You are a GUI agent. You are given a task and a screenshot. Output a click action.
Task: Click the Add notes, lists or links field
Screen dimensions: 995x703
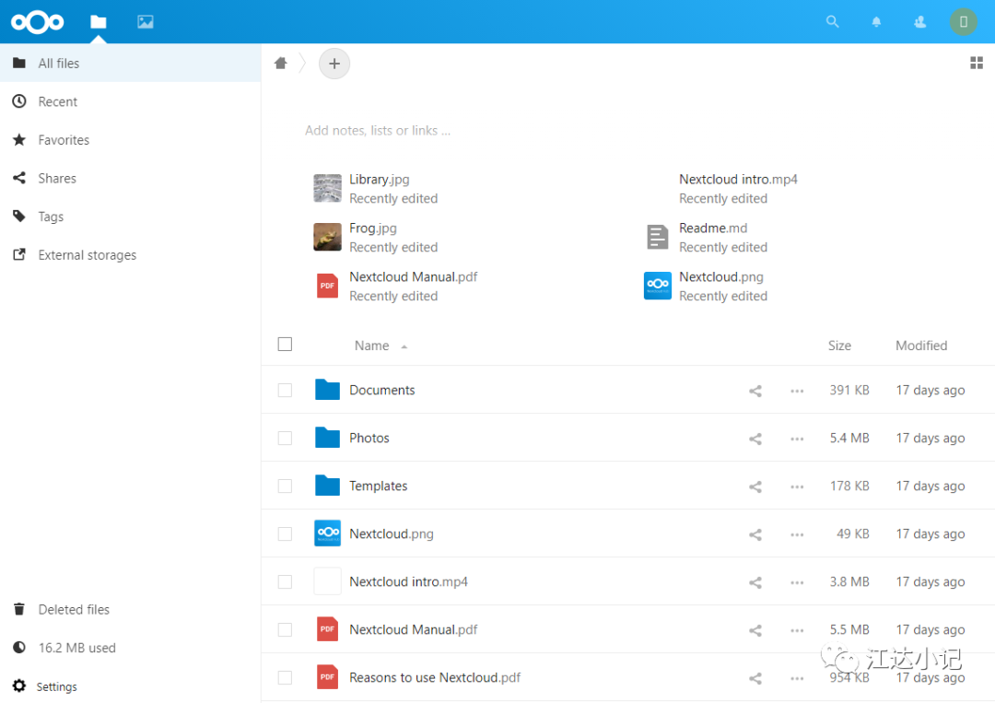(x=378, y=131)
